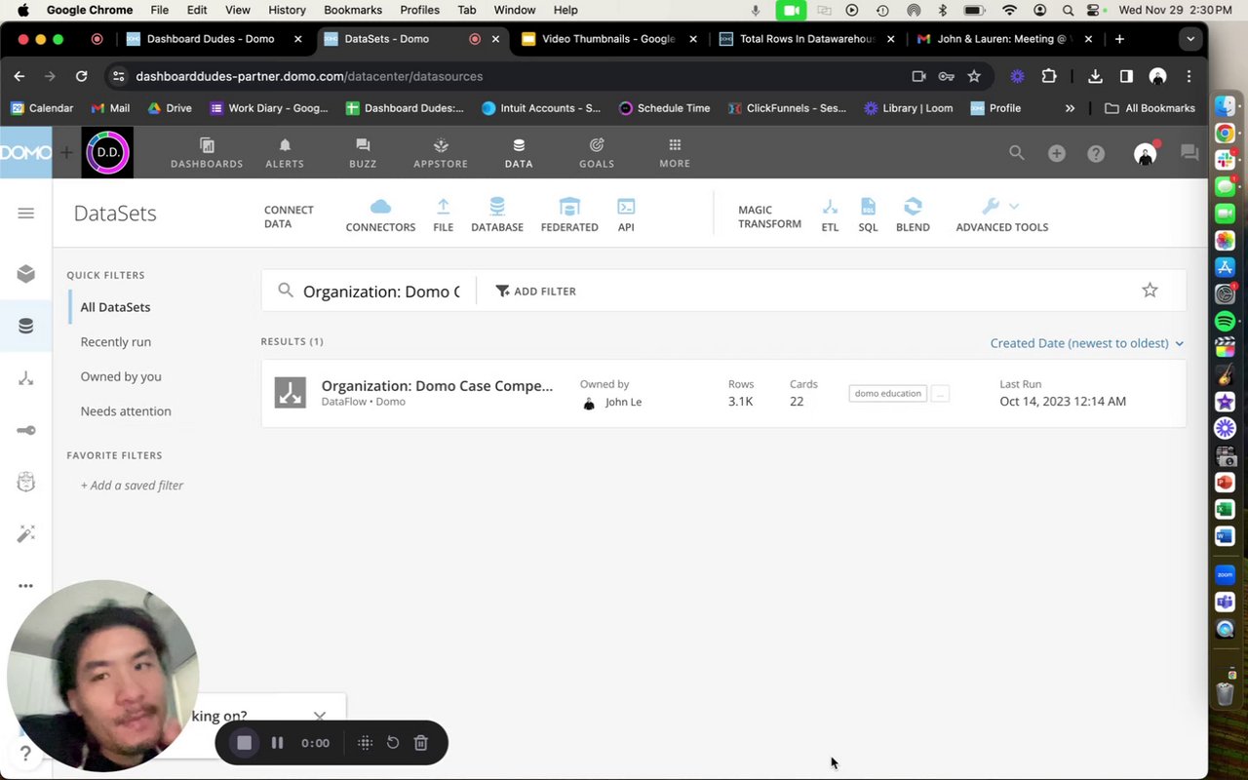Click the File upload icon
Image resolution: width=1248 pixels, height=780 pixels.
pos(443,207)
